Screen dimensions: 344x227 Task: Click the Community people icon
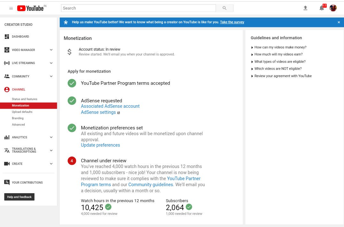[x=7, y=76]
